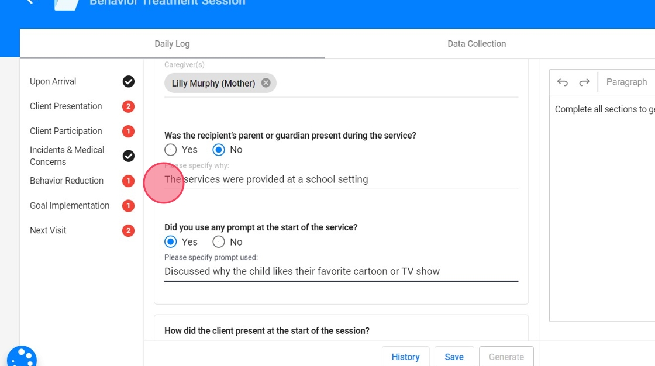Select No for parent present

tap(219, 150)
